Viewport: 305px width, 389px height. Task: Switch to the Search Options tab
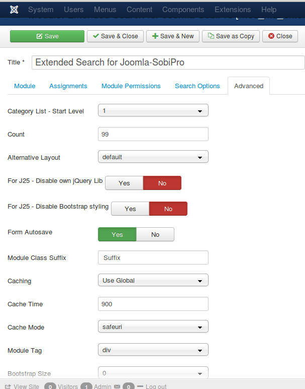click(x=197, y=86)
